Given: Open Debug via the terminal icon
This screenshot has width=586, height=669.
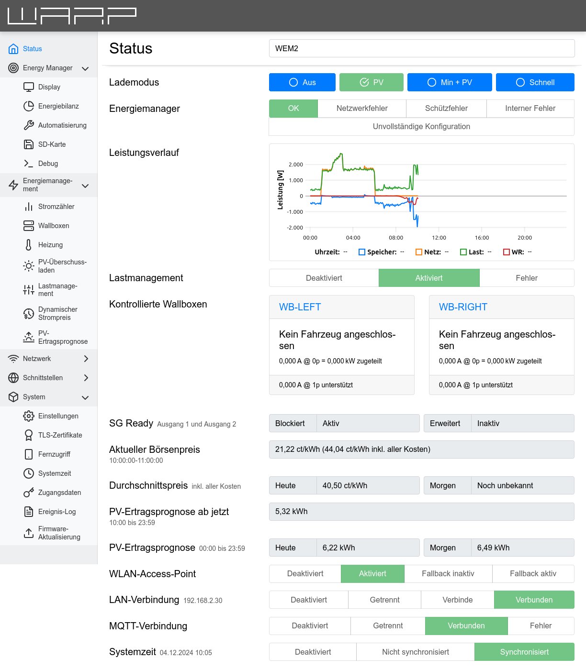Looking at the screenshot, I should tap(29, 163).
